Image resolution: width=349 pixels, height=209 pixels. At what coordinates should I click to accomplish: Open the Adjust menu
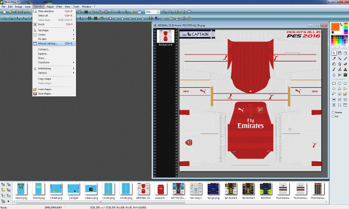click(x=50, y=6)
